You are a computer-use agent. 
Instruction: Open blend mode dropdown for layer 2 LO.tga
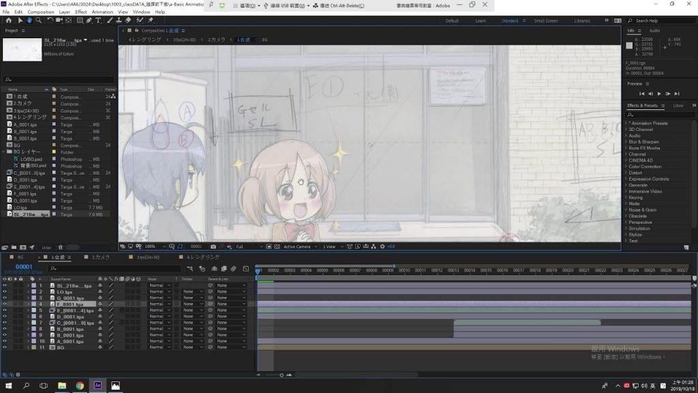pyautogui.click(x=160, y=292)
